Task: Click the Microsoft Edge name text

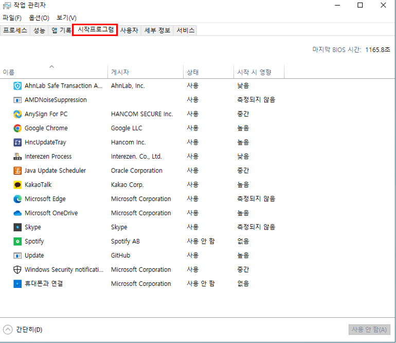Action: click(x=45, y=199)
